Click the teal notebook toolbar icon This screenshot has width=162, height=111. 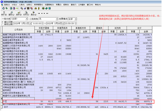[x=11, y=8]
